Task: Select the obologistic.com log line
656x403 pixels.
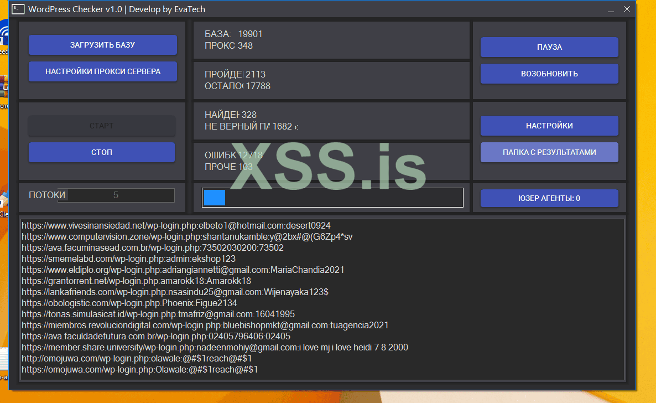Action: point(129,303)
